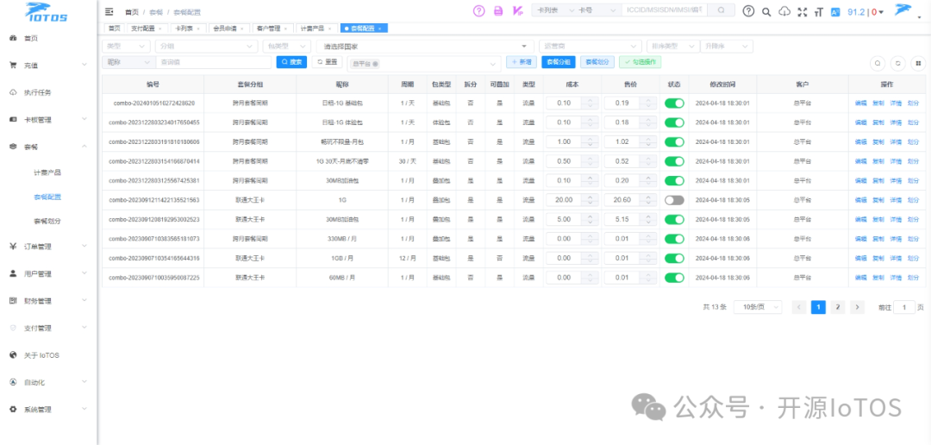Open the black circled question mark help
The width and height of the screenshot is (931, 445).
[749, 10]
